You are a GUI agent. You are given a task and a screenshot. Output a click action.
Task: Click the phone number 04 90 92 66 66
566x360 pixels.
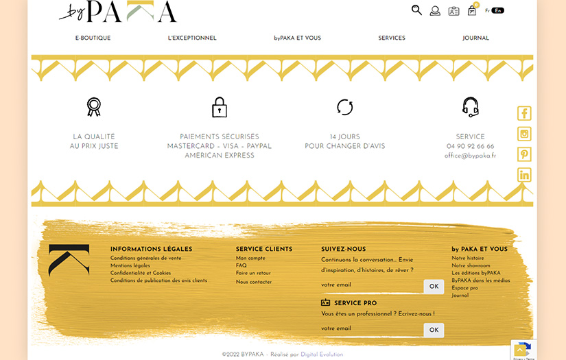471,146
